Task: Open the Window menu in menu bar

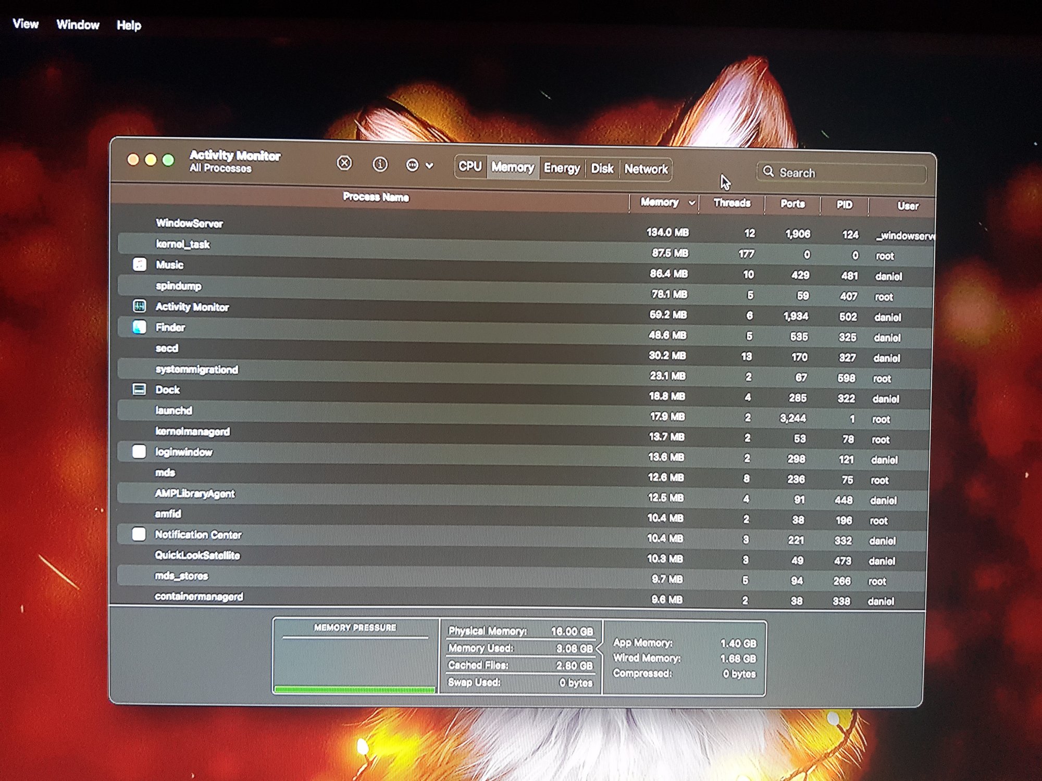Action: [78, 24]
